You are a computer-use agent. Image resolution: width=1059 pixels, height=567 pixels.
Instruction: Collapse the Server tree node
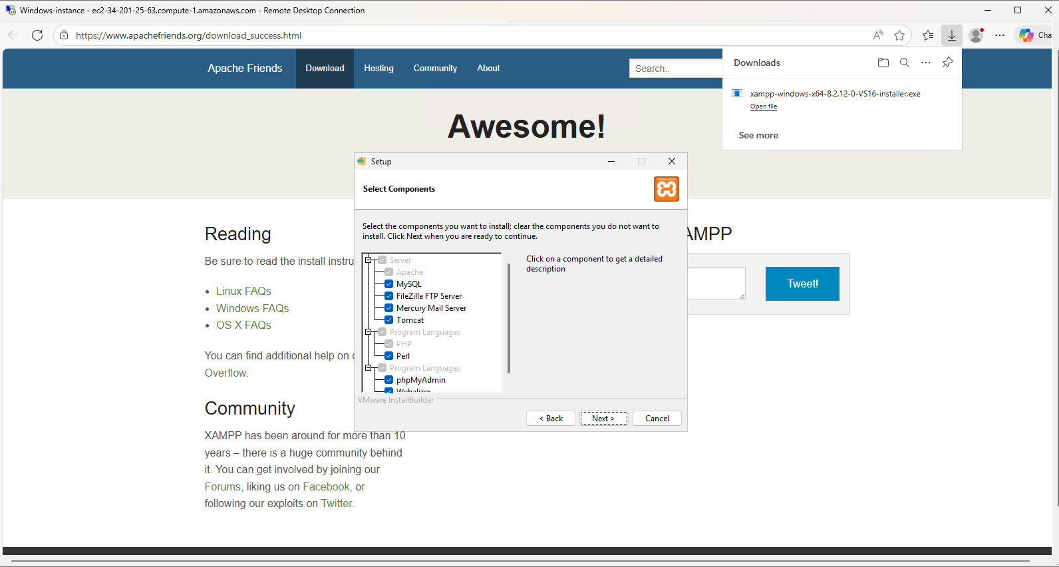coord(369,260)
